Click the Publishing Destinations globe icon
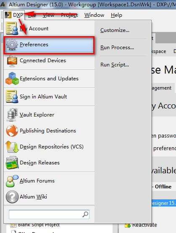The height and width of the screenshot is (233, 176). point(12,131)
